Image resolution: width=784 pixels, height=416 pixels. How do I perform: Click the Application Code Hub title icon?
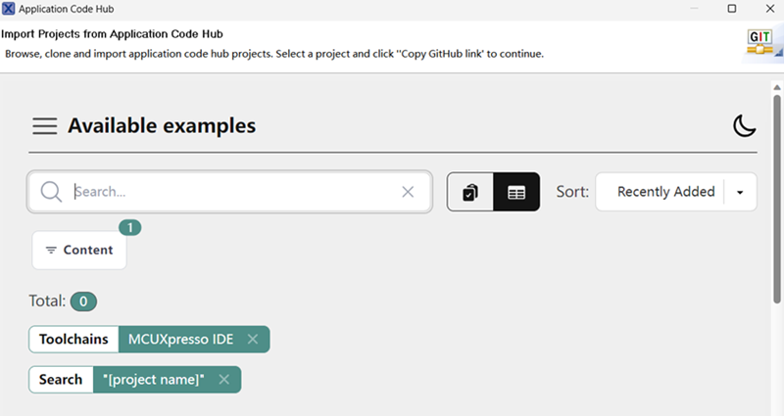(9, 8)
